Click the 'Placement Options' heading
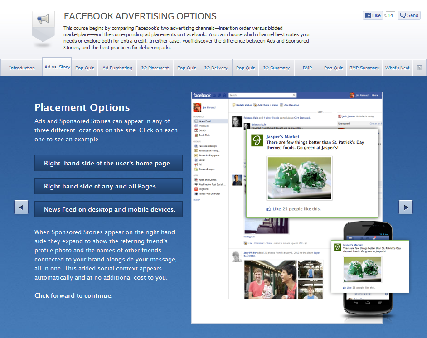Image resolution: width=427 pixels, height=338 pixels. (x=82, y=107)
